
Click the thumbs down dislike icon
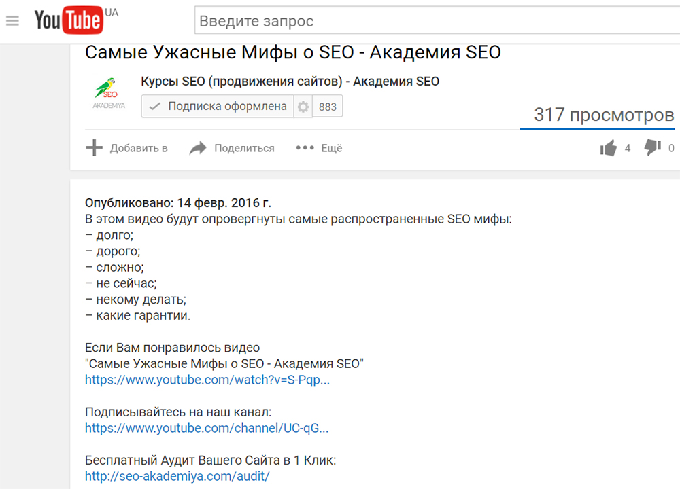(x=652, y=147)
